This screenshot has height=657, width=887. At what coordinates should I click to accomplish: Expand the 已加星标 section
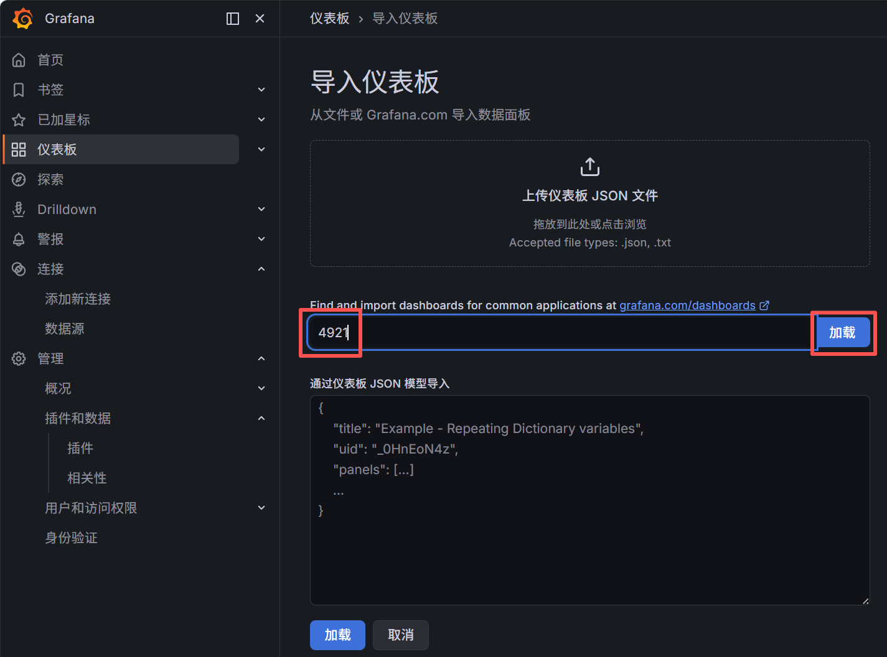coord(261,119)
